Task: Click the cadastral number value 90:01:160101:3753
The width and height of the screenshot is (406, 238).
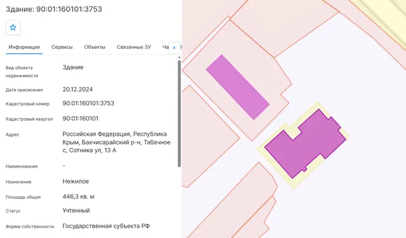Action: 88,103
